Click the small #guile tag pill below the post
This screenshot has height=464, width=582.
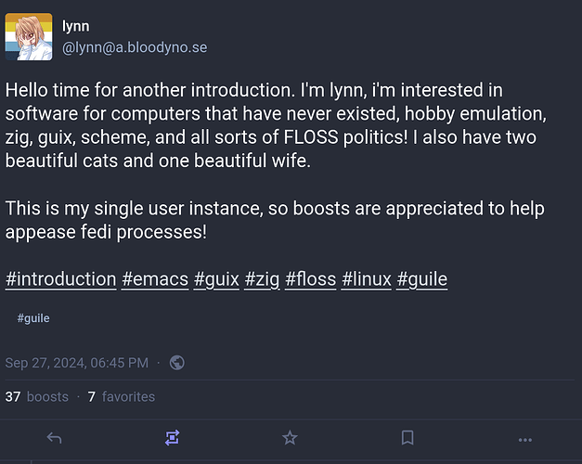tap(33, 318)
